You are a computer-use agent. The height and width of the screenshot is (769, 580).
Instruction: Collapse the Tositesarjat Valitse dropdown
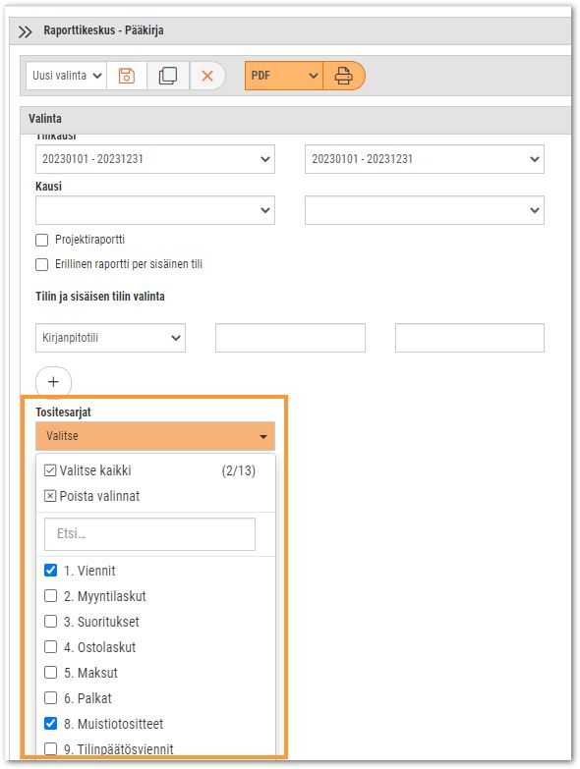(155, 436)
